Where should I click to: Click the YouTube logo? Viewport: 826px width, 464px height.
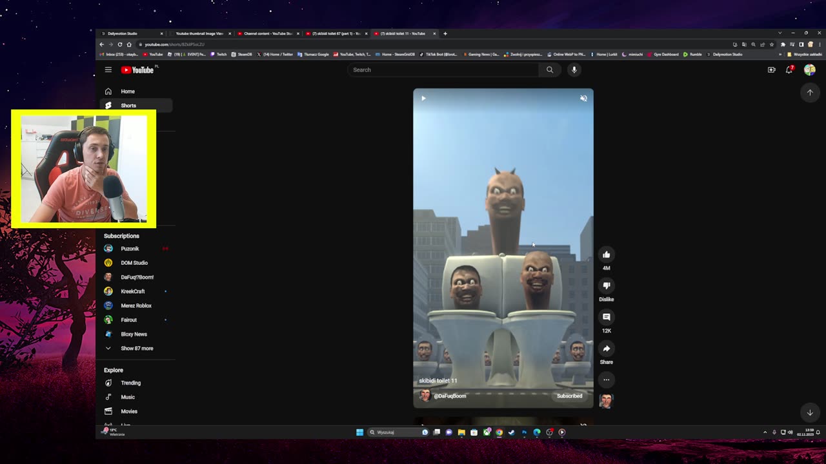coord(137,70)
